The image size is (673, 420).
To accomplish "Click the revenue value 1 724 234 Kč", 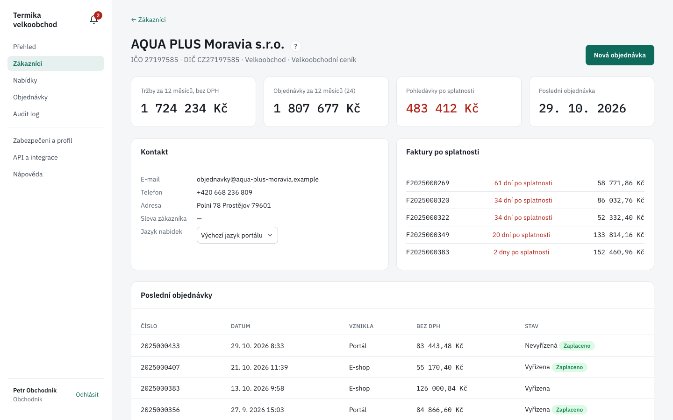I will pyautogui.click(x=184, y=108).
